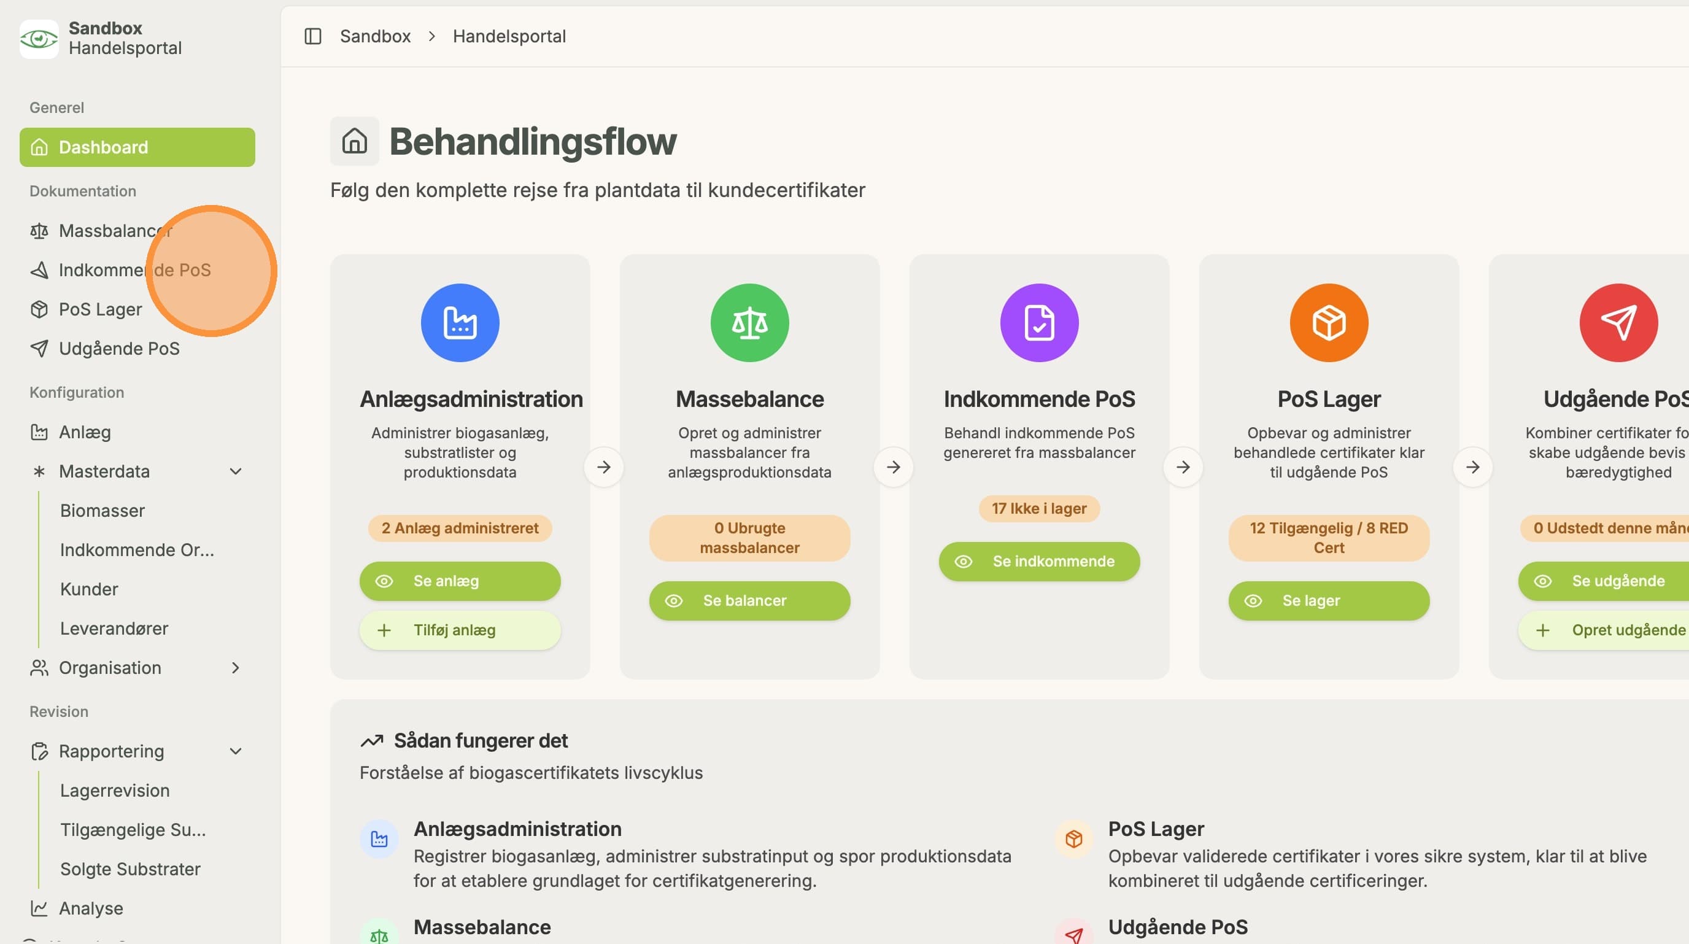Click the purple Indkommende PoS document icon
The image size is (1689, 944).
(x=1039, y=322)
